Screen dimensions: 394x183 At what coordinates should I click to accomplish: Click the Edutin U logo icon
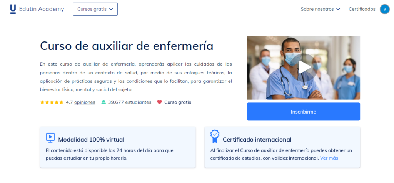point(13,9)
